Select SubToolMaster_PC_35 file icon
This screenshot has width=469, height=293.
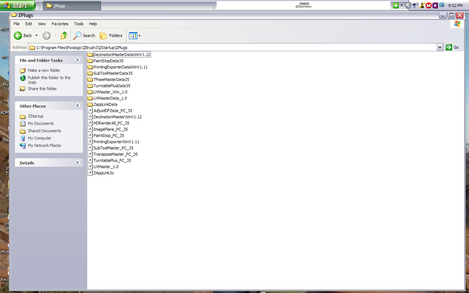[90, 148]
